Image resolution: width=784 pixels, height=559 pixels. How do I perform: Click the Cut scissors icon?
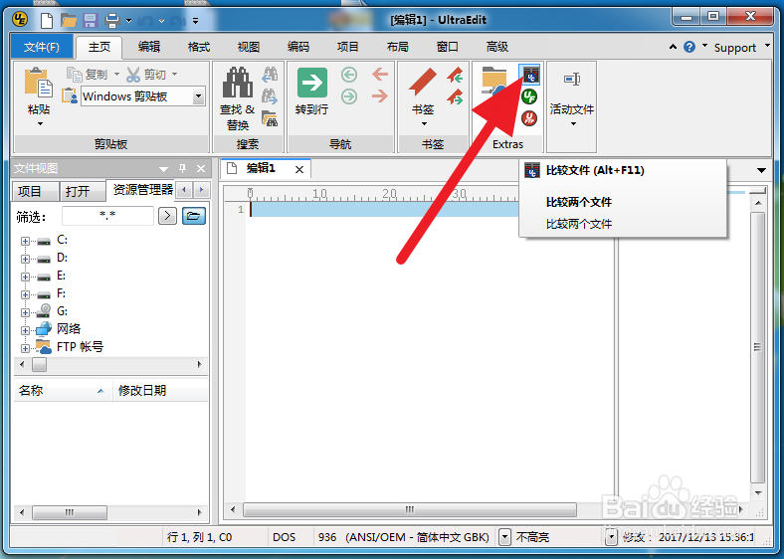[x=133, y=75]
